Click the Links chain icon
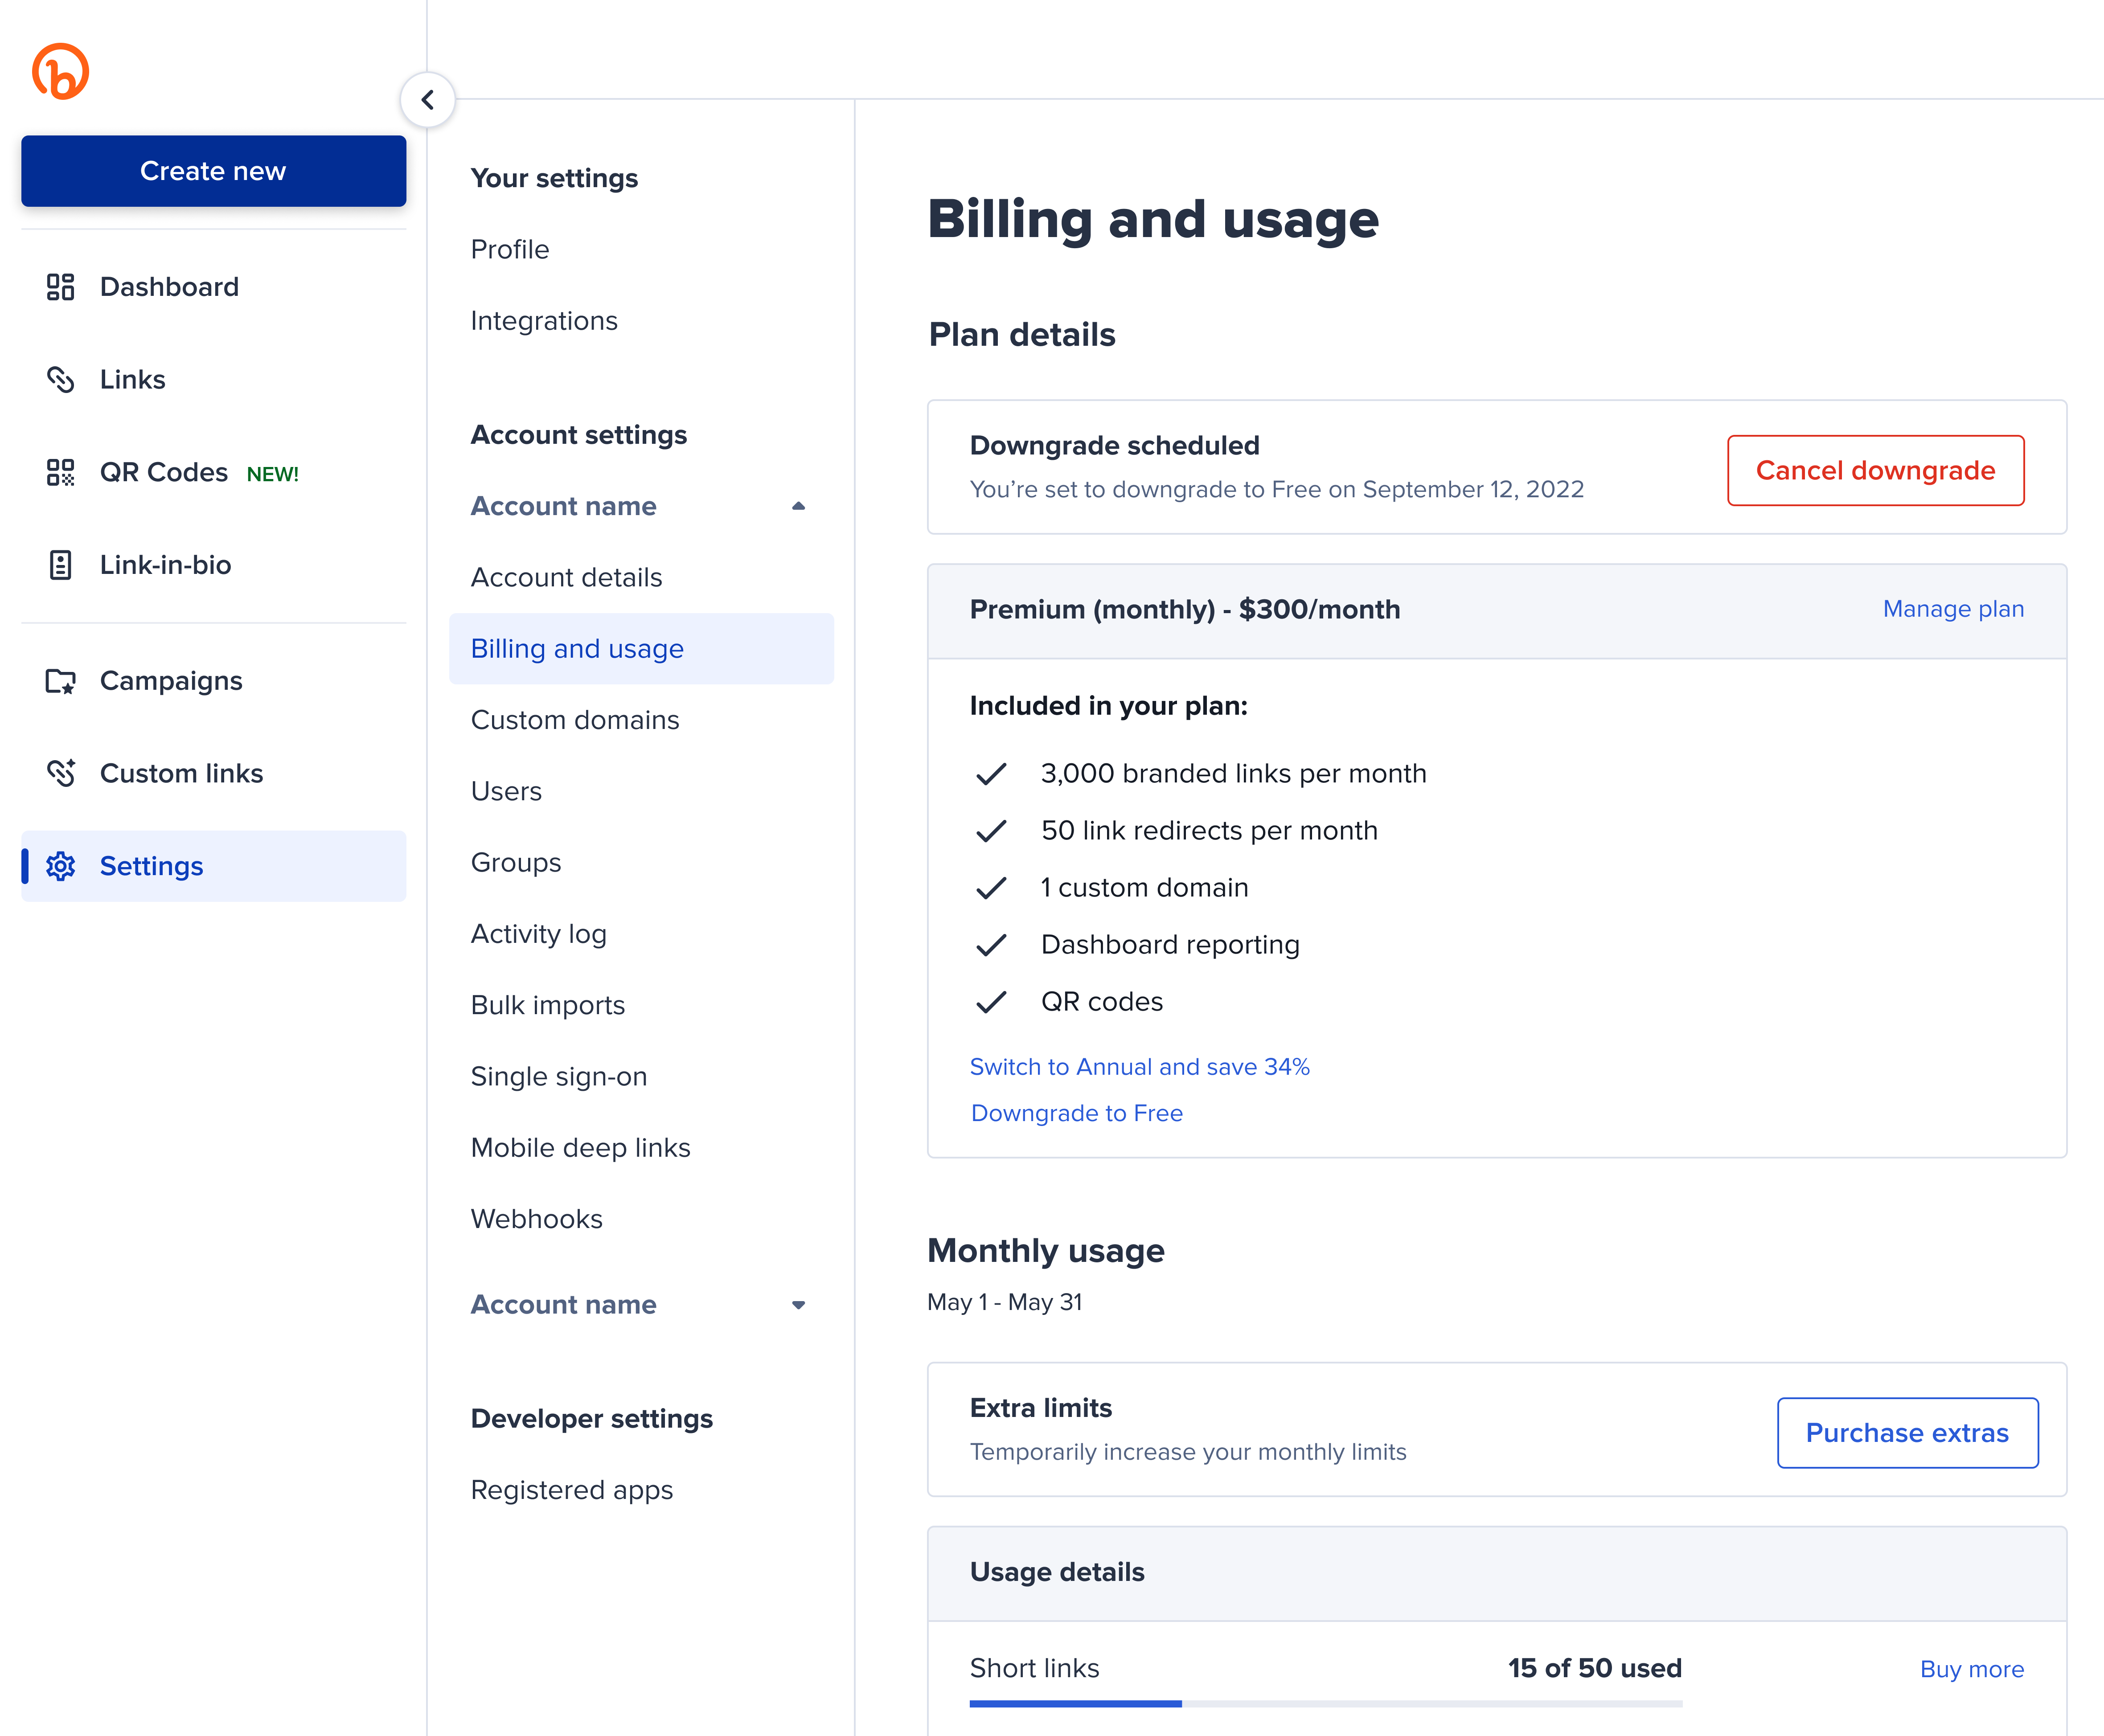The height and width of the screenshot is (1736, 2104). [60, 380]
